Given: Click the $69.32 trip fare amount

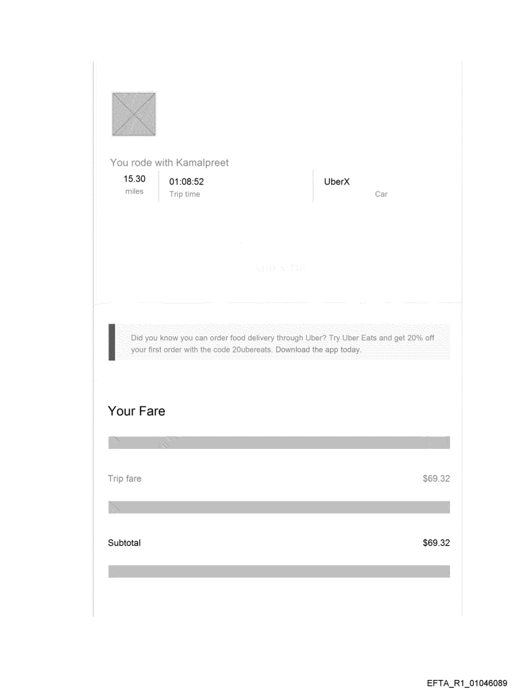Looking at the screenshot, I should coord(436,478).
